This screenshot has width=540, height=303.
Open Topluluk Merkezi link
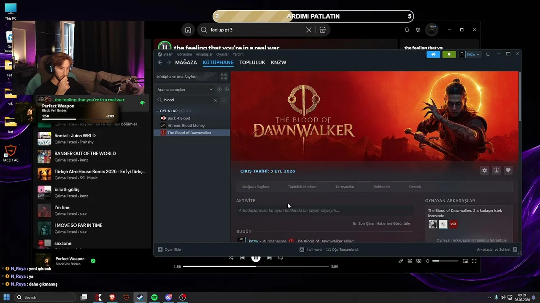pos(302,186)
